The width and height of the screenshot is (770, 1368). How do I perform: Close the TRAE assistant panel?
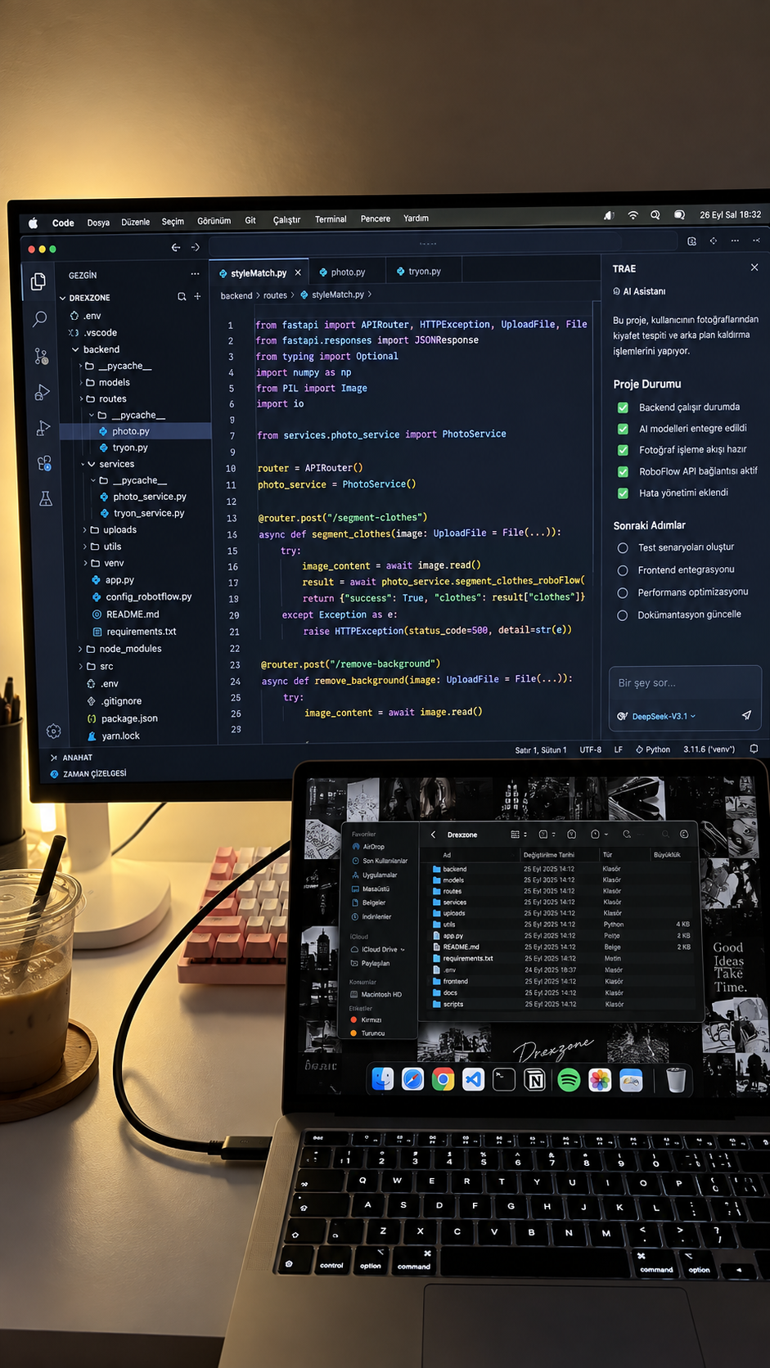tap(754, 268)
